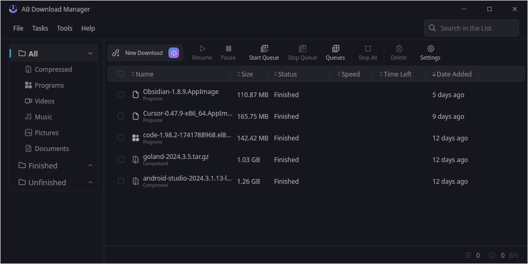Check the Cursor-0.47.9 row checkbox

coord(121,116)
